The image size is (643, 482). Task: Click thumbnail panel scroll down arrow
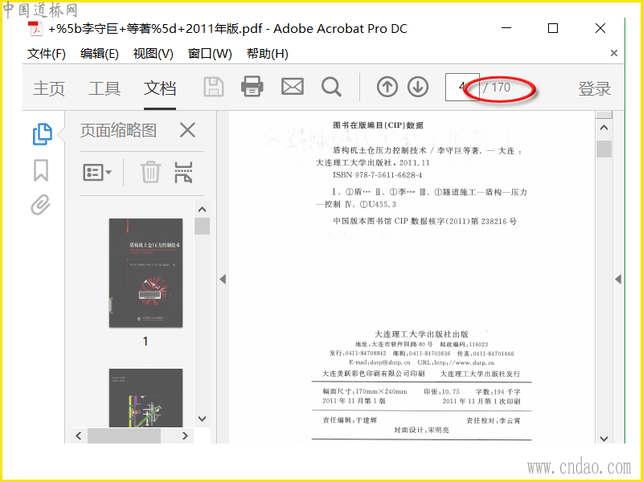[x=202, y=419]
